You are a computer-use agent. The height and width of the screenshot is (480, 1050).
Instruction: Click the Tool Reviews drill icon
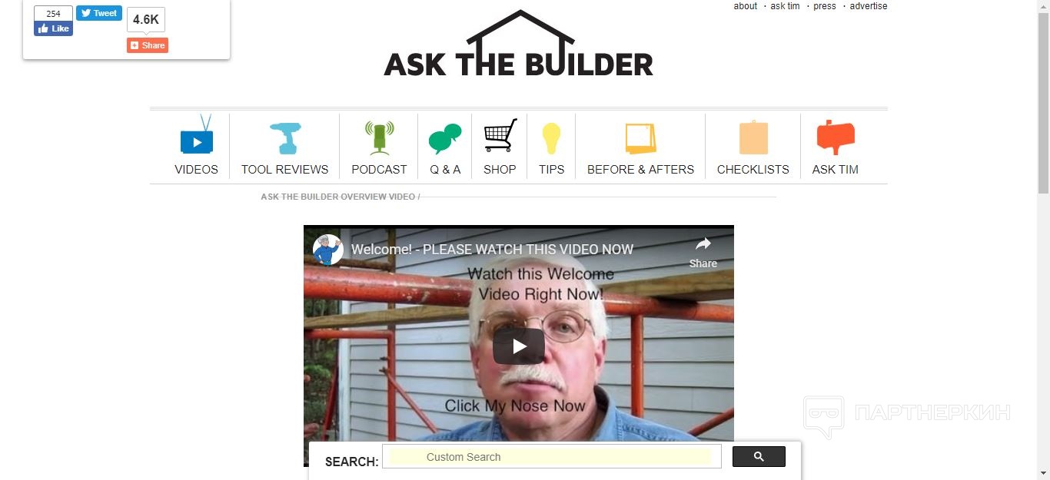(x=285, y=138)
